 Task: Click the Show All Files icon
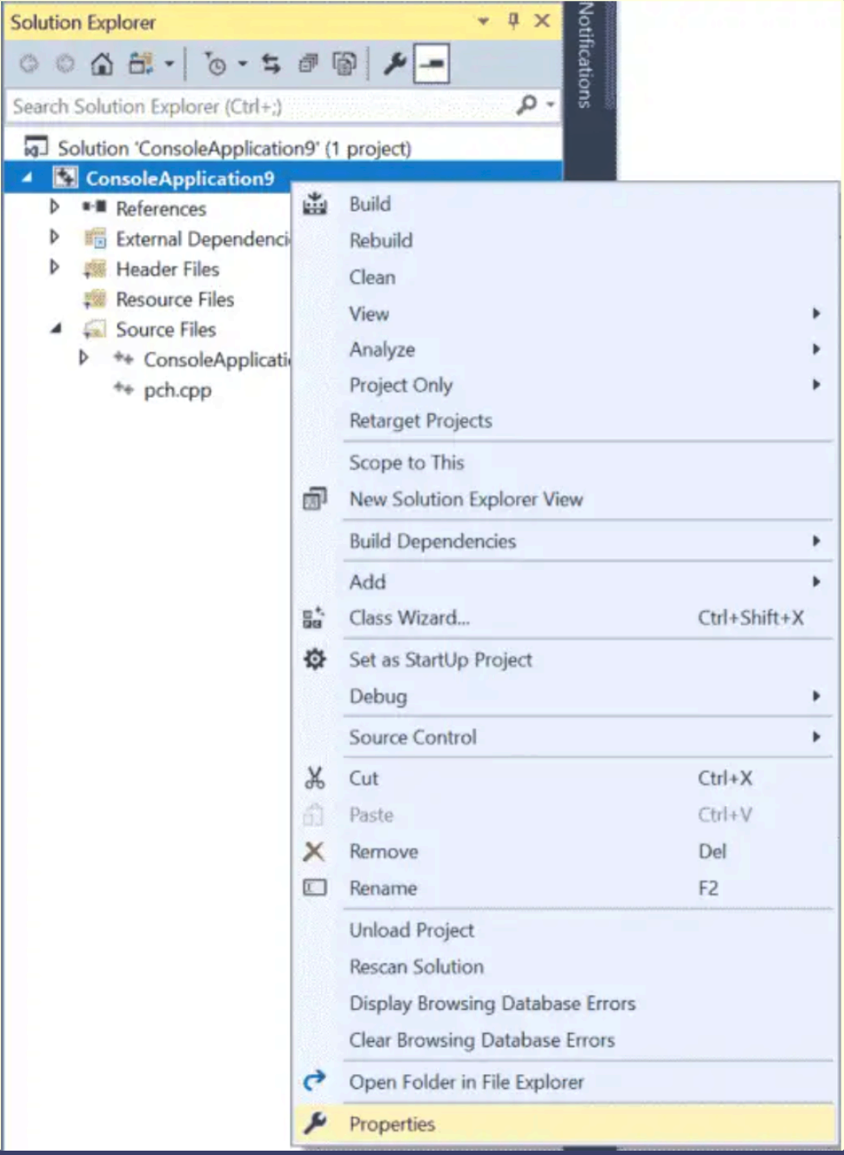coord(345,64)
